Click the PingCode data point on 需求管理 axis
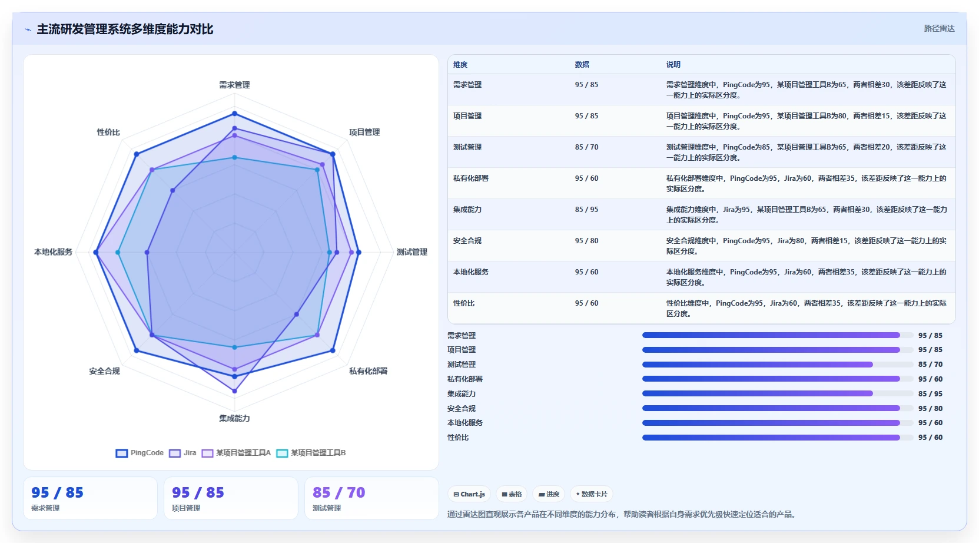979x543 pixels. click(234, 114)
